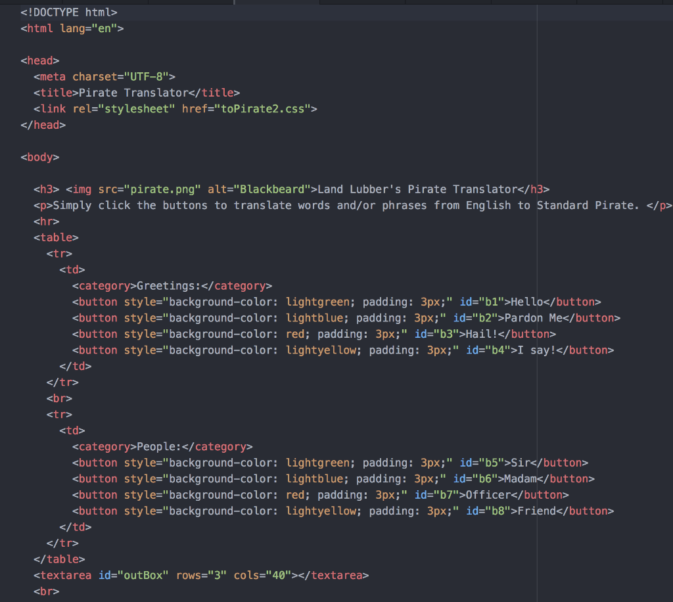Select the lightgreen background-color value
This screenshot has width=673, height=602.
318,302
